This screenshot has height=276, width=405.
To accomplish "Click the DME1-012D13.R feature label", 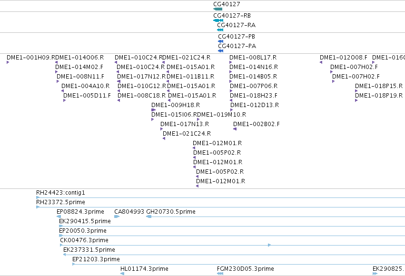I will [255, 105].
